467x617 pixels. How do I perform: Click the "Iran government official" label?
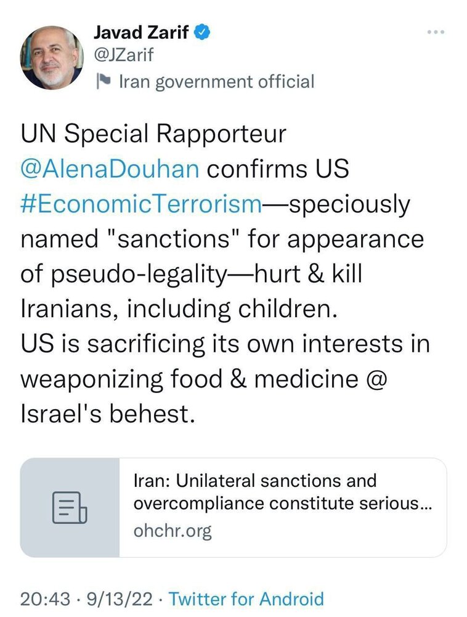216,81
